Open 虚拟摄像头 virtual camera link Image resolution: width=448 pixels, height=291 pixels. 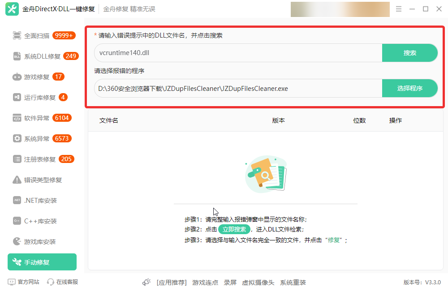[x=258, y=282]
